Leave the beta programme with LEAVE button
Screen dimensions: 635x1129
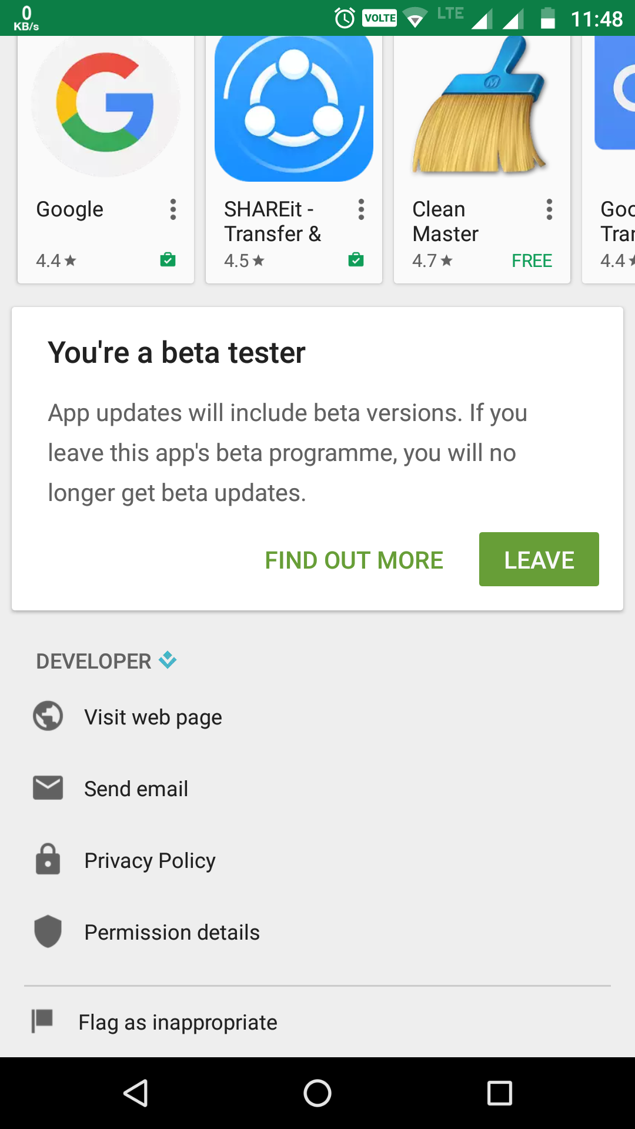[x=539, y=559]
